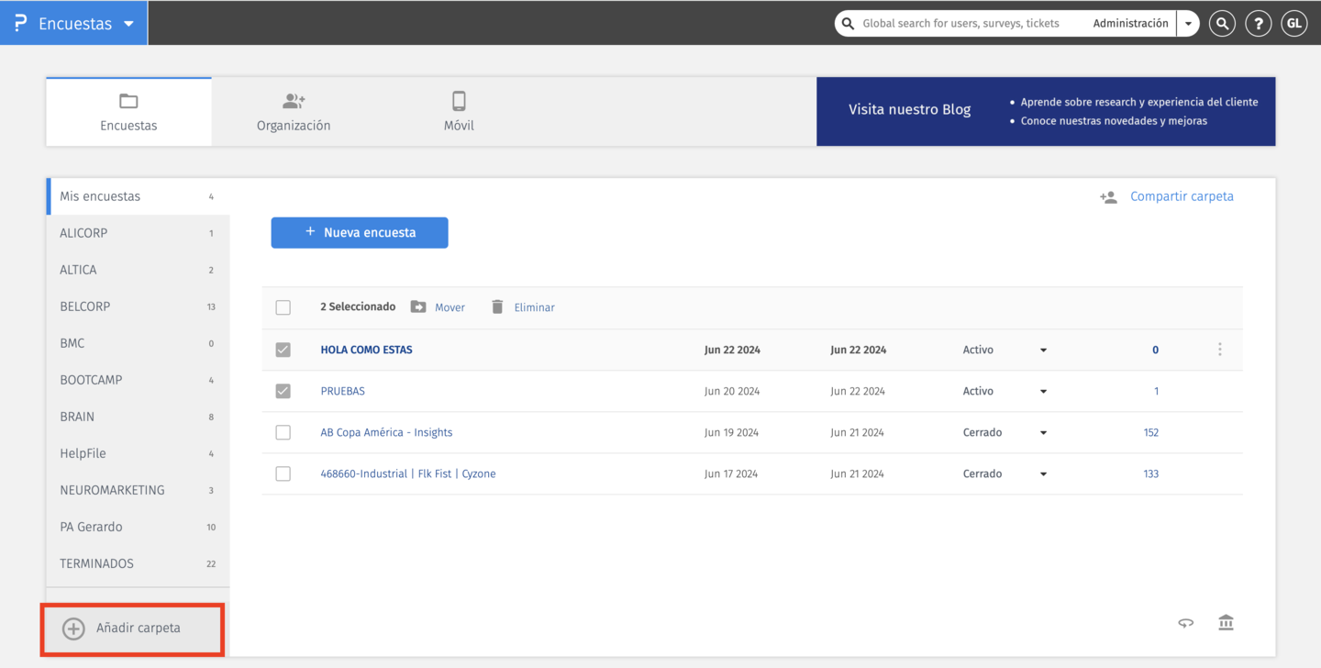This screenshot has width=1321, height=668.
Task: Click the bank building icon at bottom right
Action: click(x=1226, y=623)
